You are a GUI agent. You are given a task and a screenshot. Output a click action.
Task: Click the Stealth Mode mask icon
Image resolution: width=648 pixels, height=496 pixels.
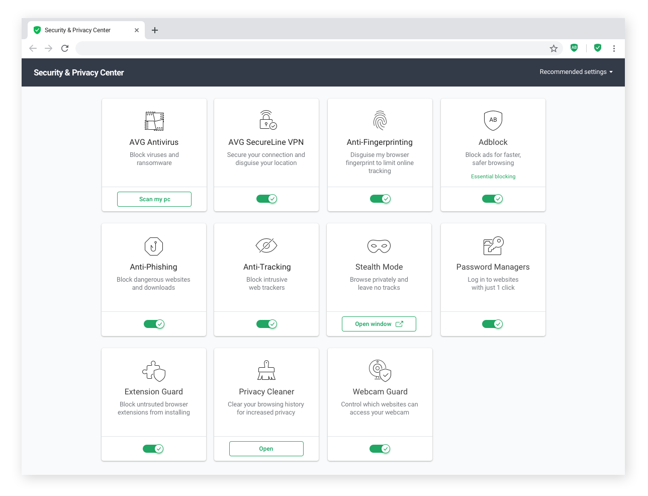point(379,246)
